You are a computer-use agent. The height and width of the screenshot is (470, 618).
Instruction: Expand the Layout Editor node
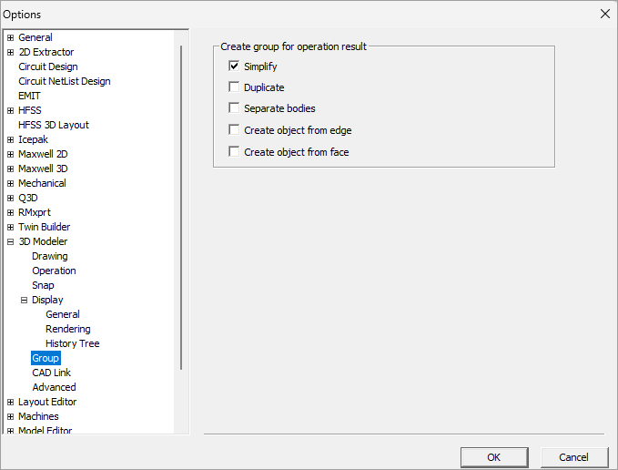pyautogui.click(x=10, y=403)
